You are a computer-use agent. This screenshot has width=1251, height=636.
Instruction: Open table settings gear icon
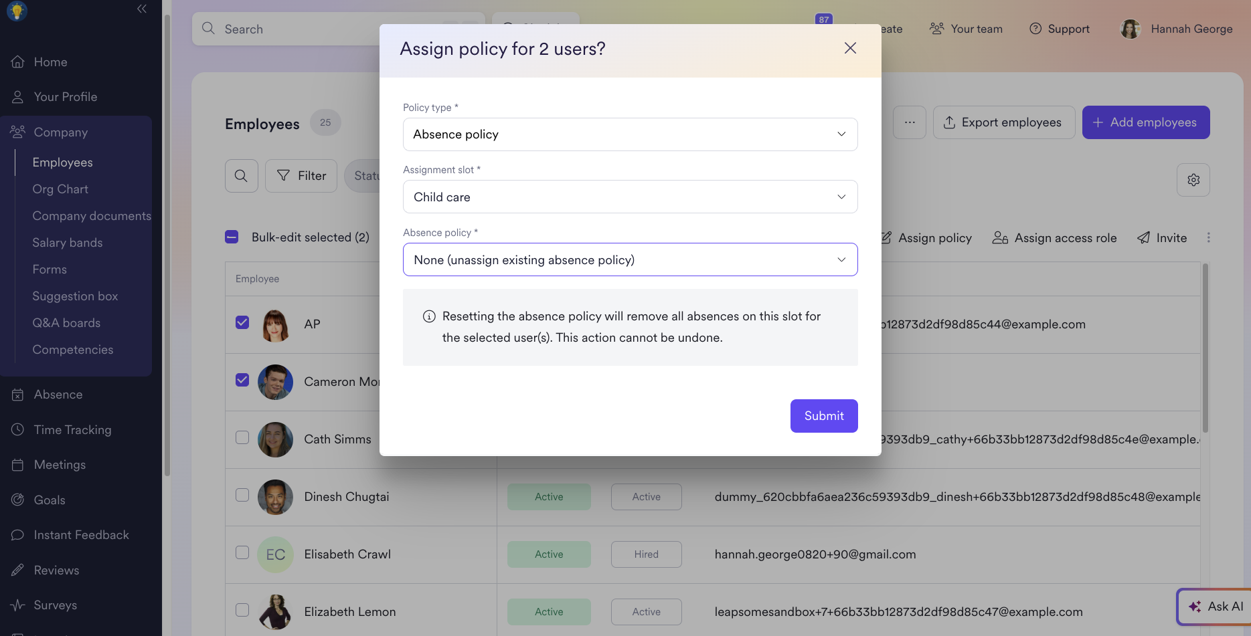tap(1193, 180)
